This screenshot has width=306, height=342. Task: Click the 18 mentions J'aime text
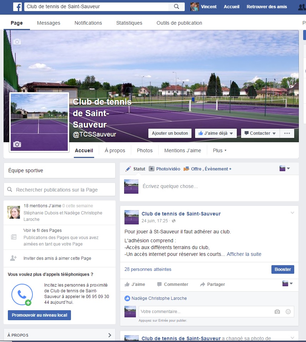(x=42, y=206)
